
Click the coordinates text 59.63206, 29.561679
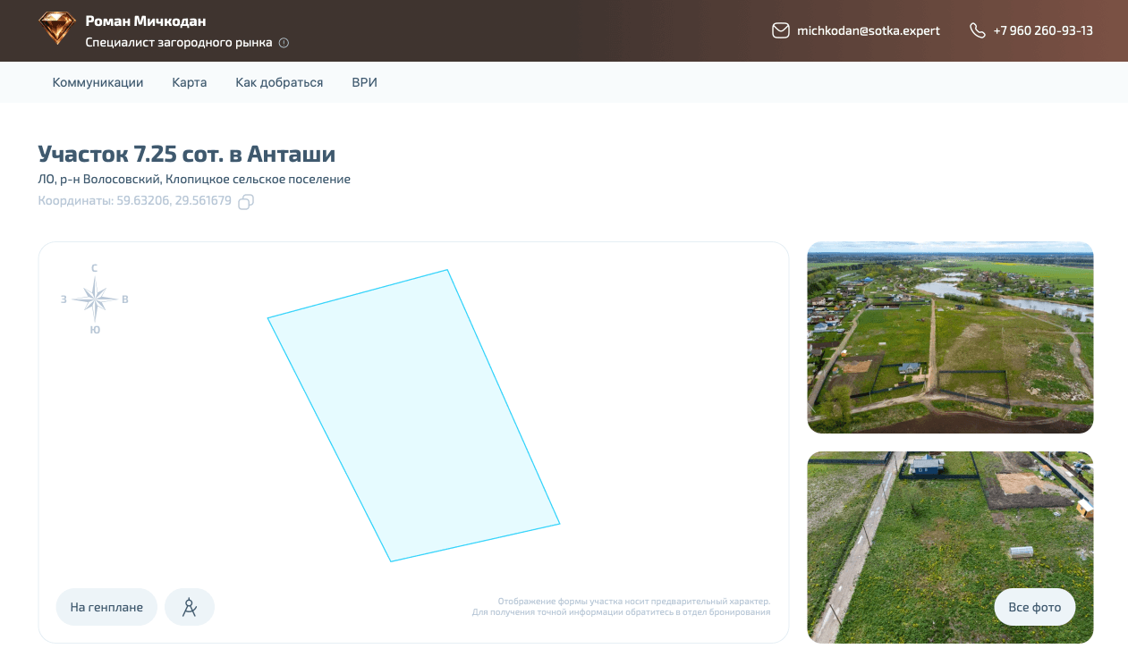(x=174, y=201)
